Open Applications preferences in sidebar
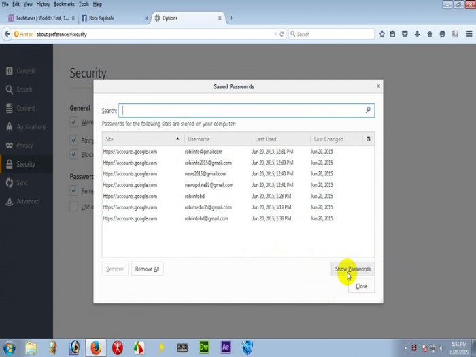This screenshot has height=357, width=476. point(27,126)
